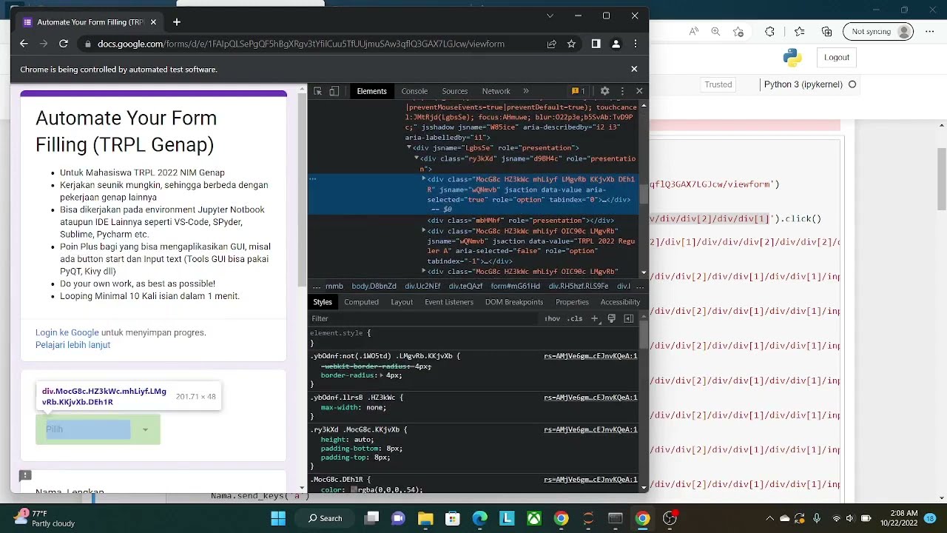The image size is (947, 533).
Task: Open the Chrome side panel
Action: tap(596, 44)
